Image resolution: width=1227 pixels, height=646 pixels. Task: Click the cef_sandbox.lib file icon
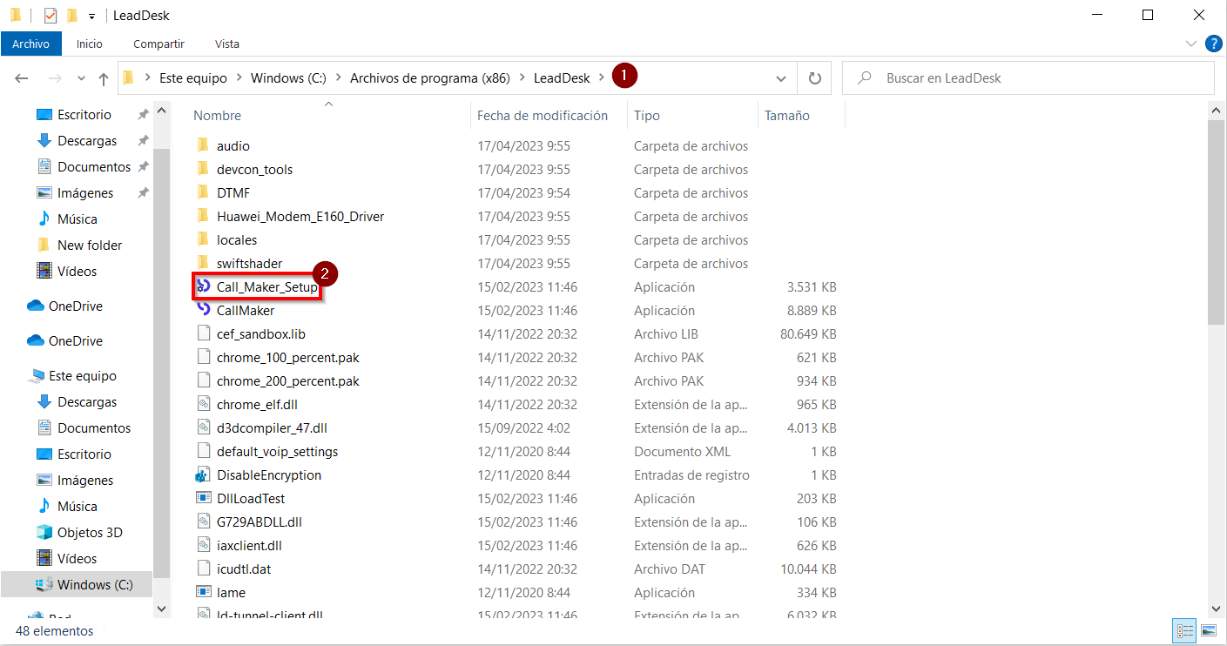[x=203, y=333]
